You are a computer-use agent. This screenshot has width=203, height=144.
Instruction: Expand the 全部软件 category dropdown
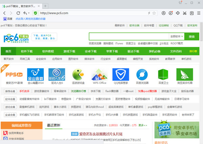(177, 37)
